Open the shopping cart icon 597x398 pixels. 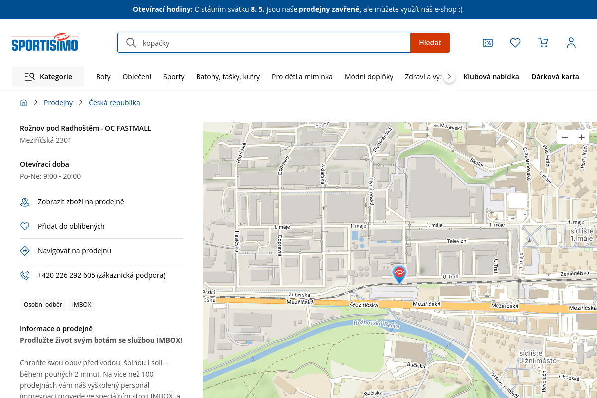point(543,43)
